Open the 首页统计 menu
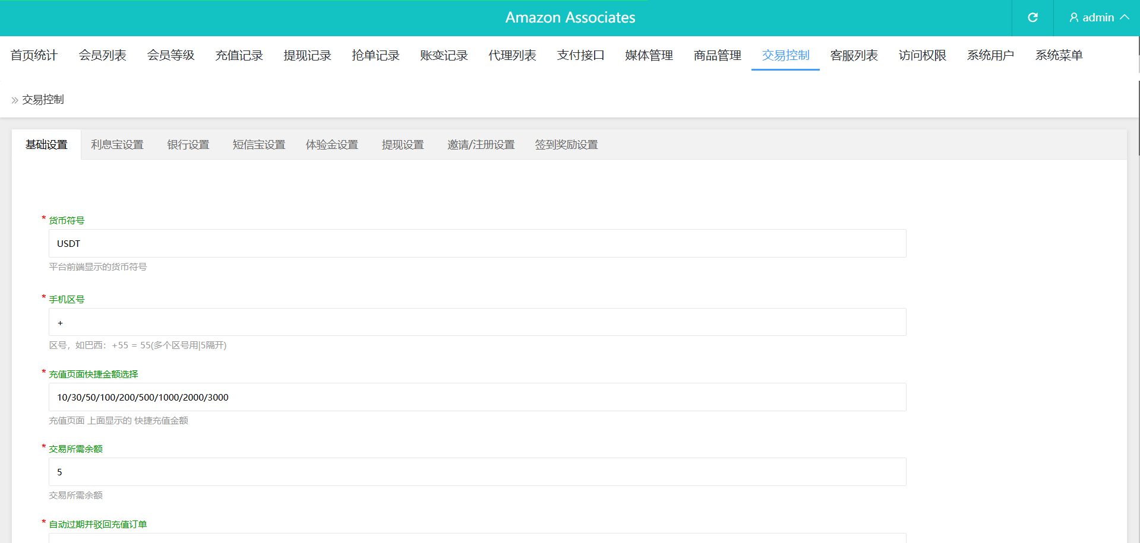1140x543 pixels. [34, 55]
